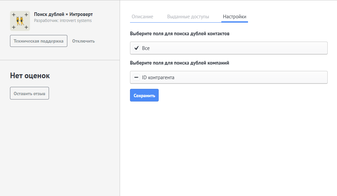Toggle the Все checkbox for contacts
Screen dimensions: 337x196
tap(136, 48)
